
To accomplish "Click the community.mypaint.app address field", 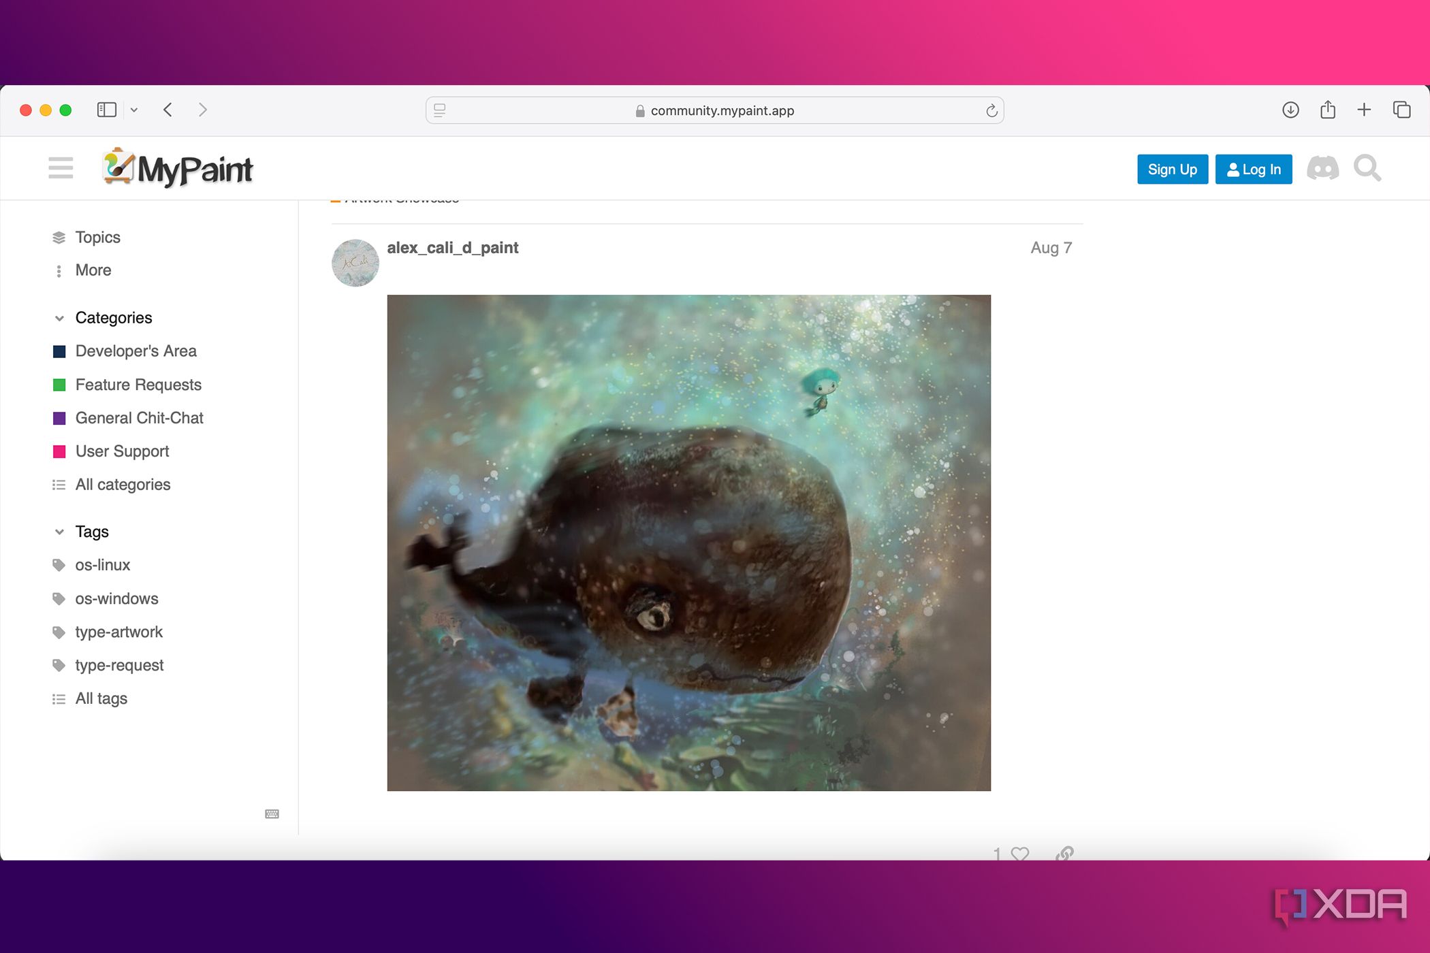I will tap(715, 110).
